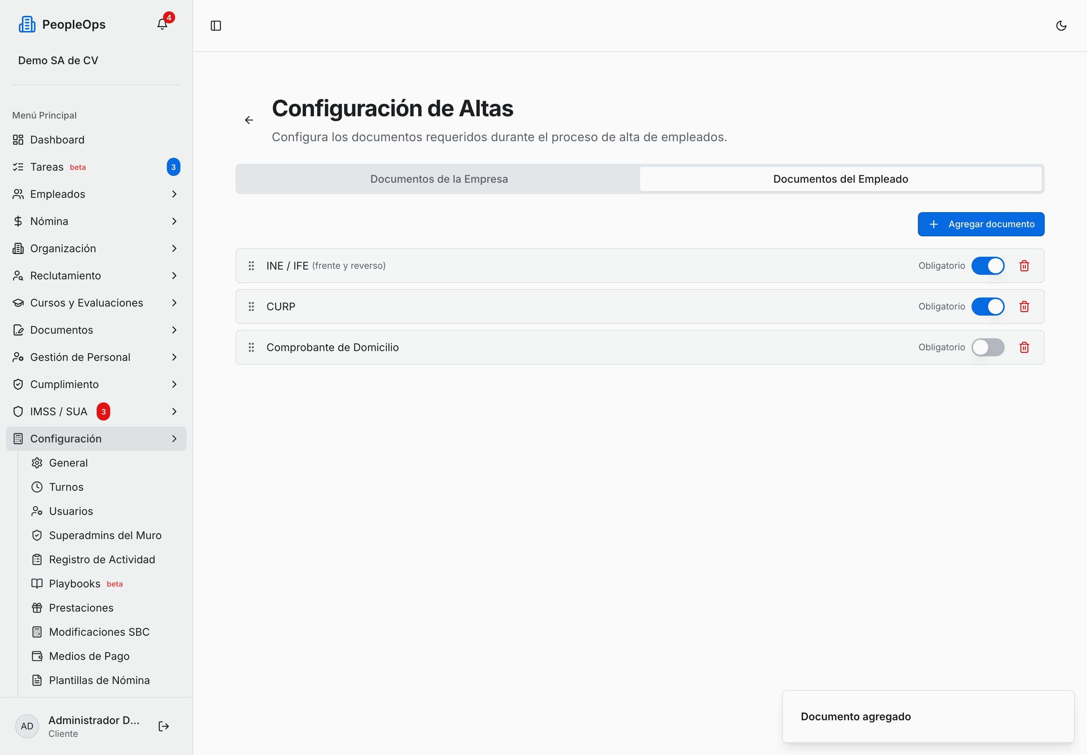Open the notifications bell
This screenshot has height=755, width=1087.
162,24
